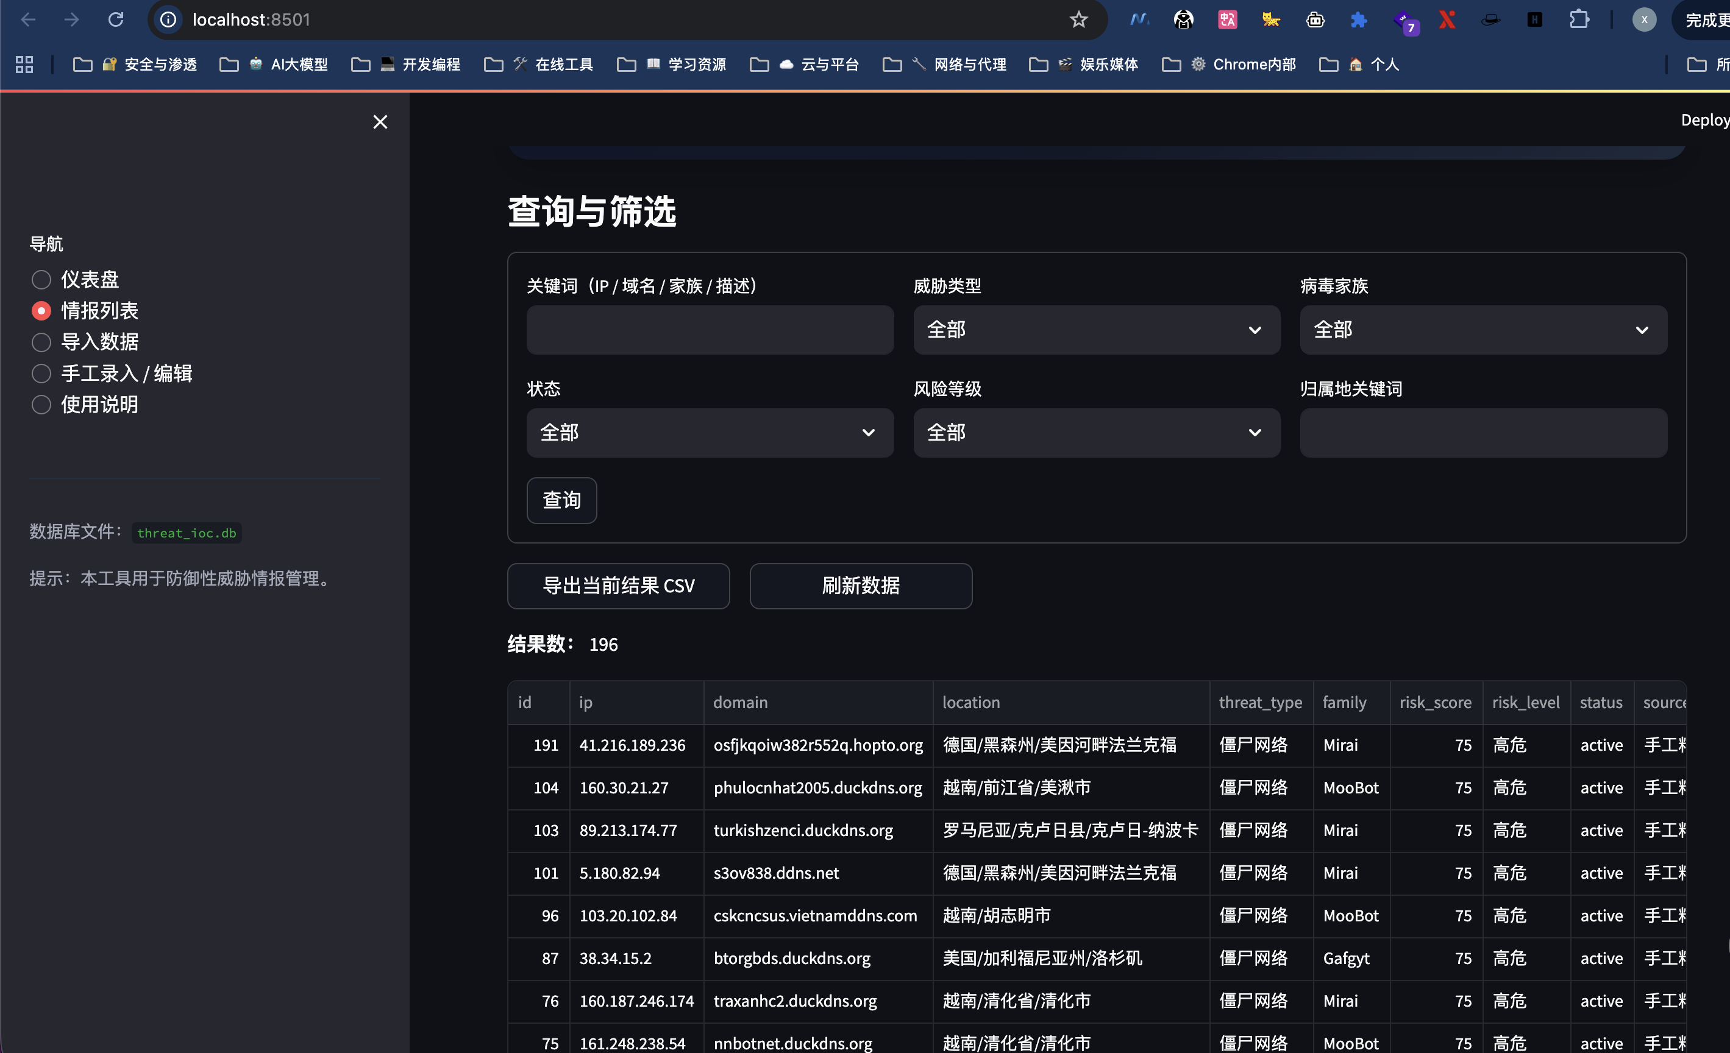Open the 学习资源 bookmark folder
Screen dimensions: 1730x1053
pyautogui.click(x=671, y=65)
